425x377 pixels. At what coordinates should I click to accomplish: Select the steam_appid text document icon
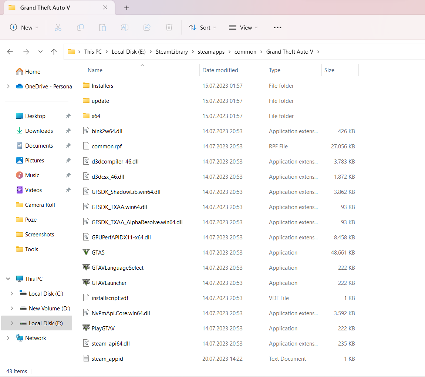(x=86, y=359)
